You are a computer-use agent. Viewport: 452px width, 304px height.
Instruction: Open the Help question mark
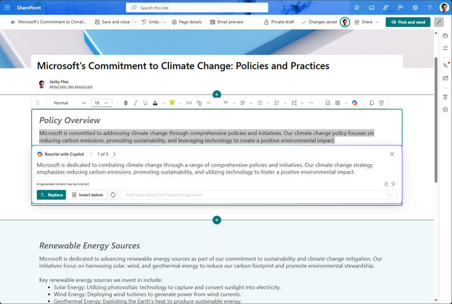pos(429,8)
